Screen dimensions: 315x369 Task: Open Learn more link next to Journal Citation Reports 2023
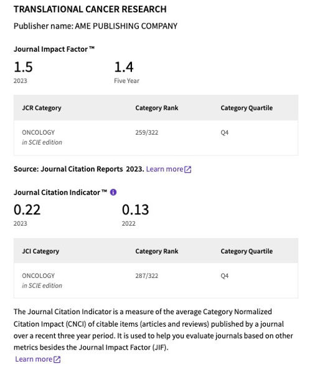[164, 169]
